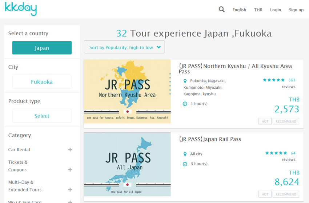The width and height of the screenshot is (309, 203).
Task: Click the Login link
Action: click(275, 10)
